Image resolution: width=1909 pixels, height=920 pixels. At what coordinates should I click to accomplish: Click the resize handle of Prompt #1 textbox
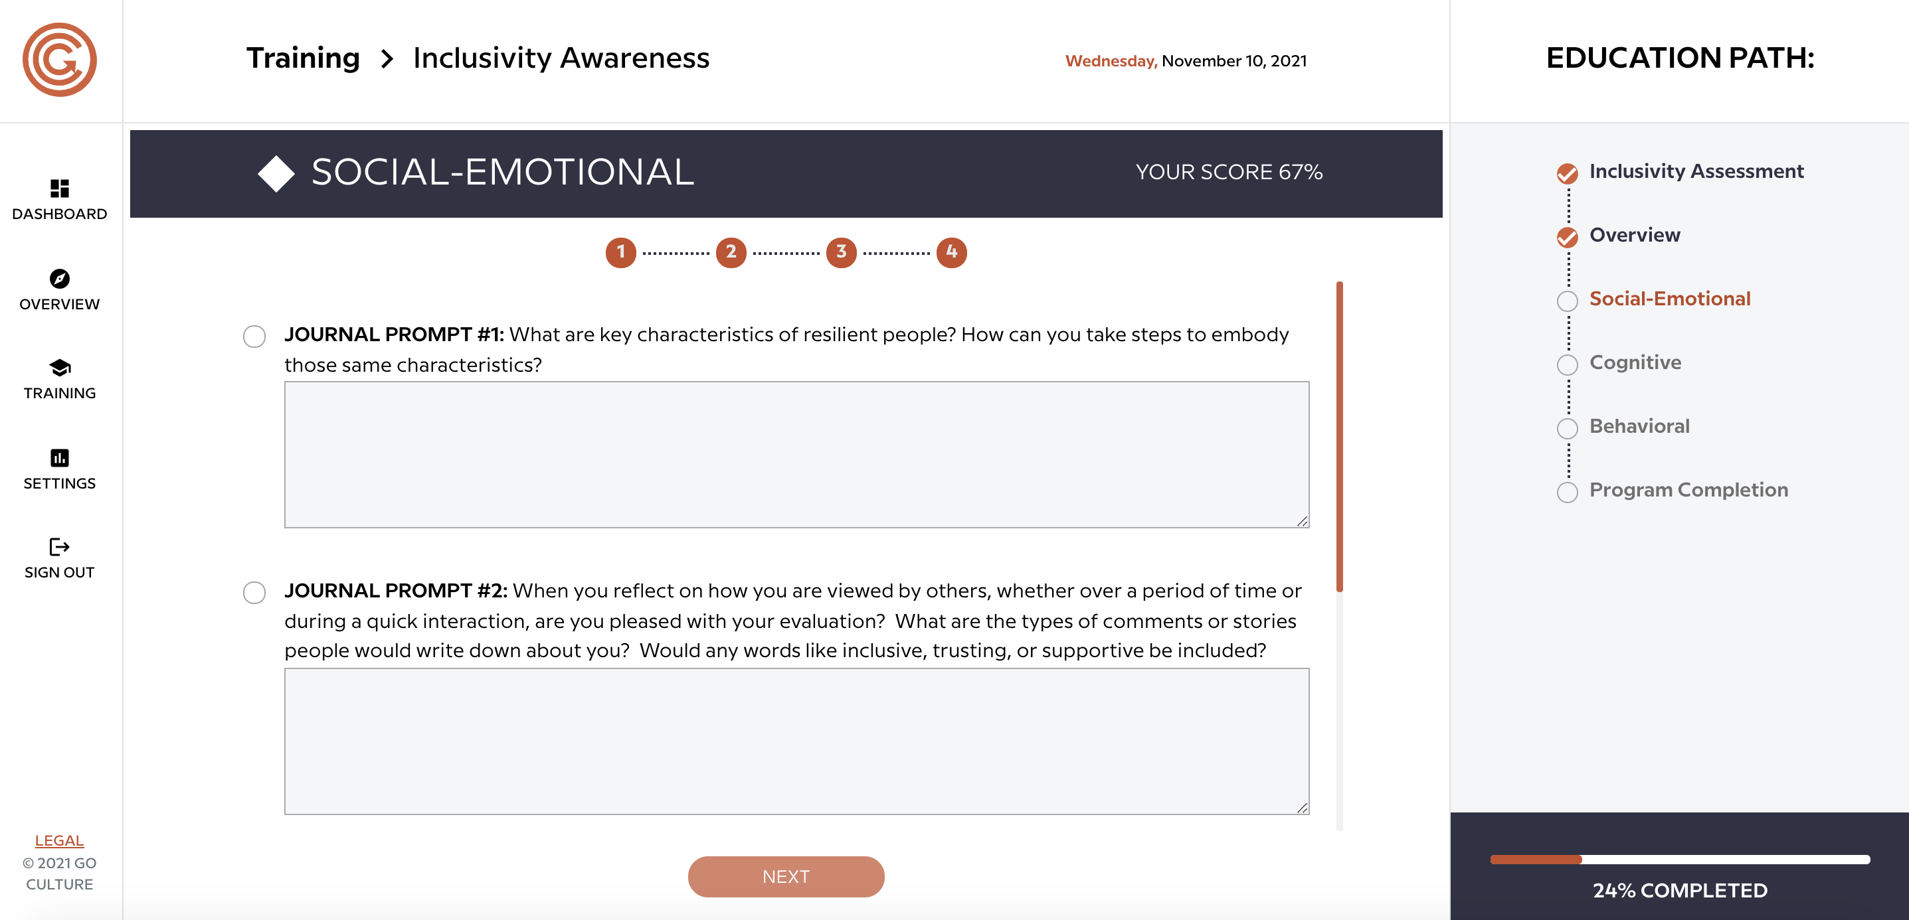point(1302,521)
